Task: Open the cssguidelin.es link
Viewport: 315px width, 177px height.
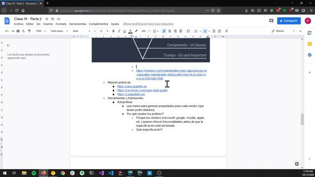Action: pyautogui.click(x=131, y=94)
